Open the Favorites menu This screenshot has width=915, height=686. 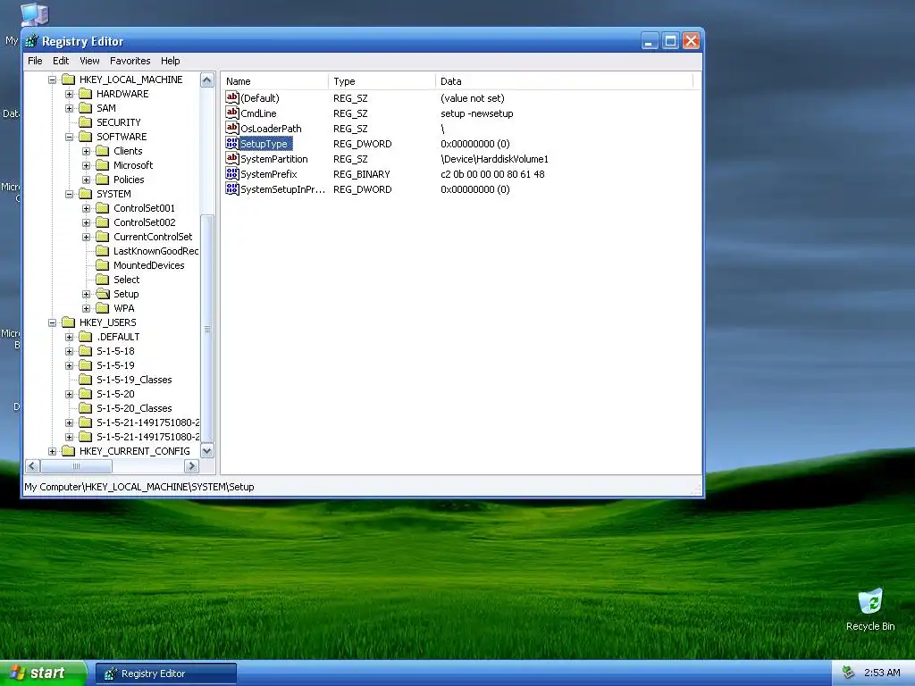tap(130, 61)
